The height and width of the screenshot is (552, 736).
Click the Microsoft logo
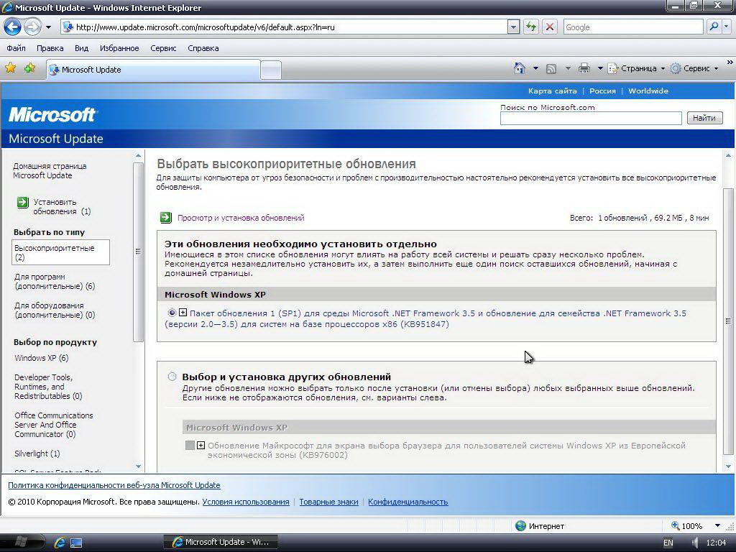(x=52, y=114)
